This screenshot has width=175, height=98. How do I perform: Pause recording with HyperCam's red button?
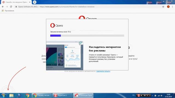click(x=139, y=96)
